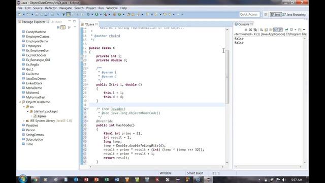Click the Smart Insert status entry
This screenshot has width=325, height=183.
[195, 173]
